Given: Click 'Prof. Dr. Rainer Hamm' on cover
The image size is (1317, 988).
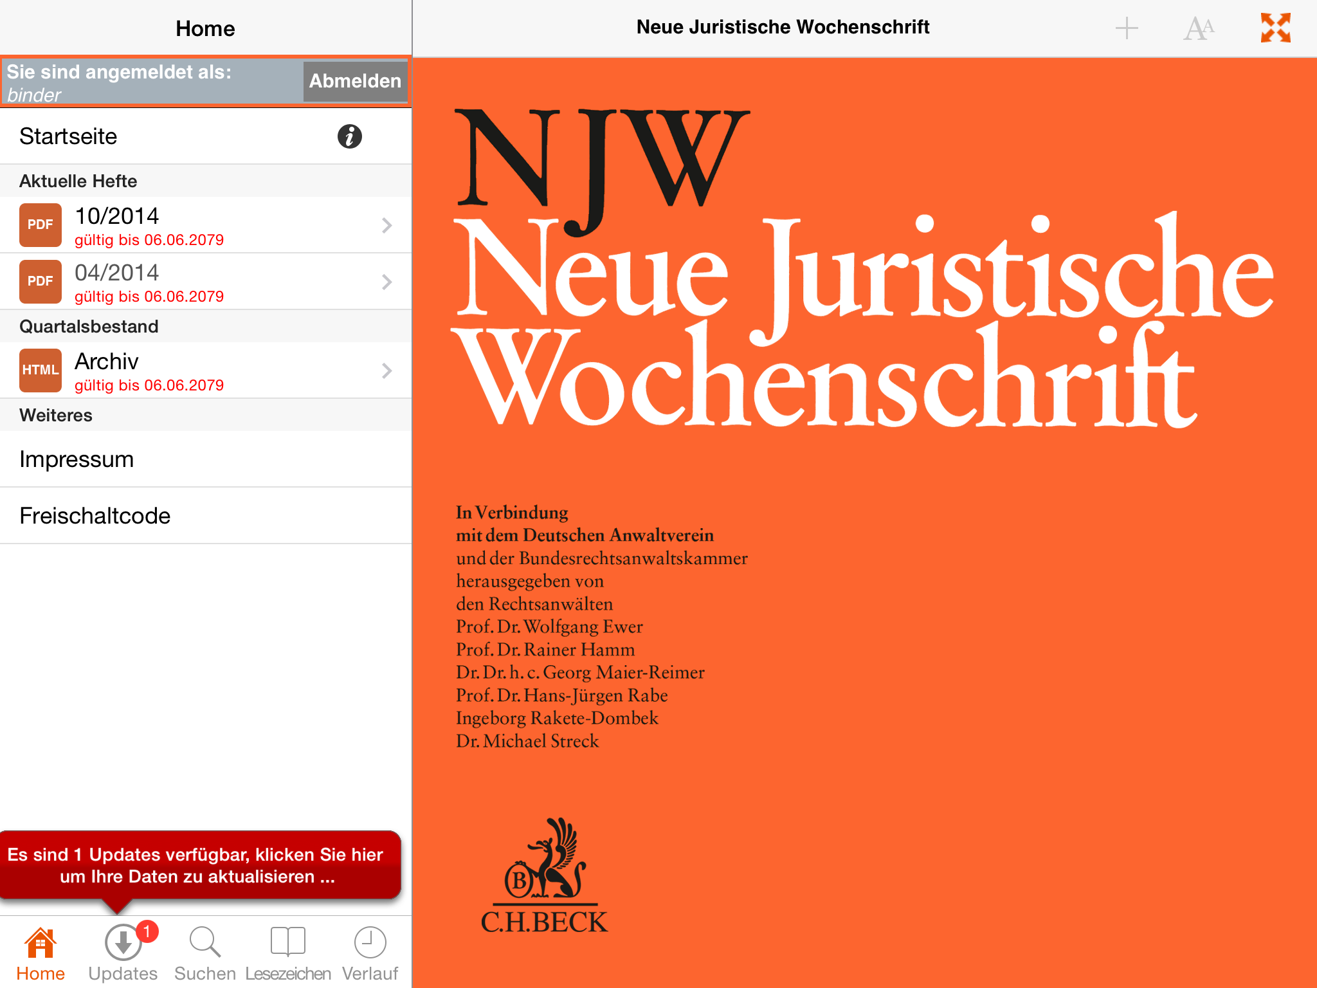Looking at the screenshot, I should coord(545,650).
